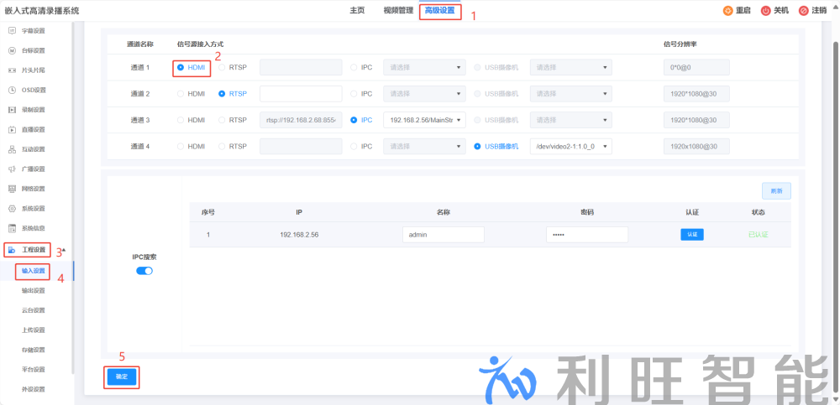Click the 关机 power-off icon
840x405 pixels.
coord(765,10)
